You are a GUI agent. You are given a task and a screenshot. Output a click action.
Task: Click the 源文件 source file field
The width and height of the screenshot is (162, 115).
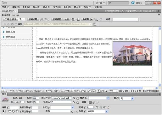(61, 98)
